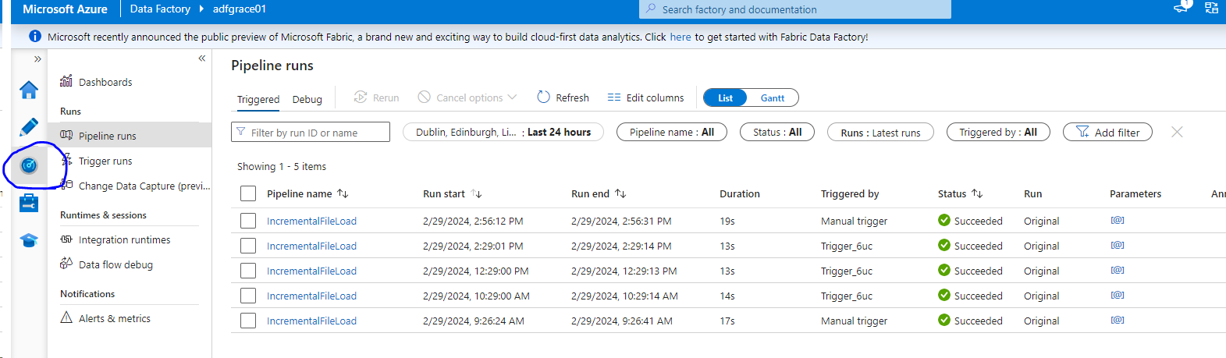Open the Home hub icon in left rail

tap(29, 90)
